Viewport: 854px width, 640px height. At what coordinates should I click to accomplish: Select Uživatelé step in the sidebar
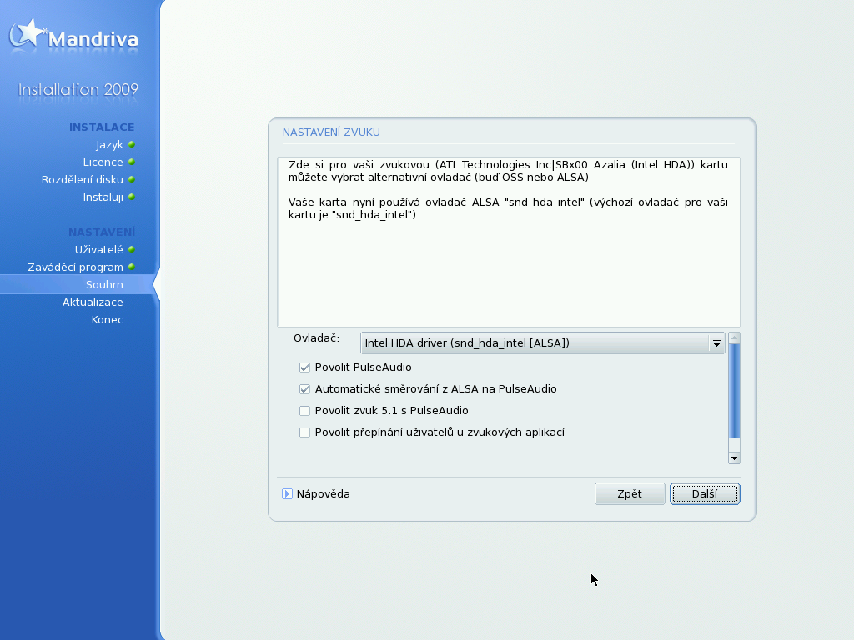point(98,249)
